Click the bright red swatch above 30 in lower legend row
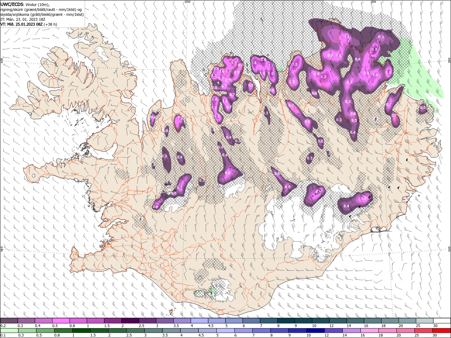 (442, 331)
